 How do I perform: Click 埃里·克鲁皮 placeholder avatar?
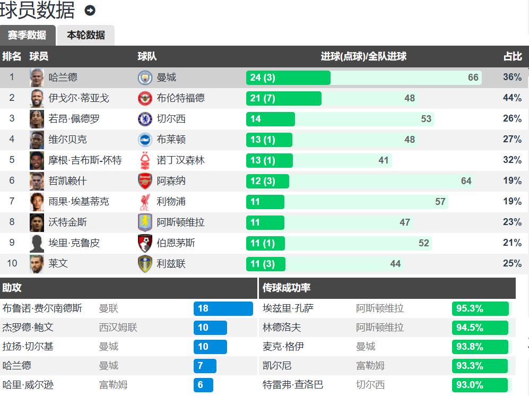point(37,243)
